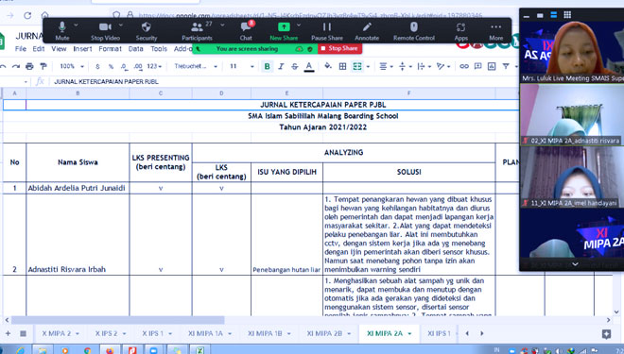The height and width of the screenshot is (354, 624).
Task: Expand New Share options arrow
Action: (299, 25)
